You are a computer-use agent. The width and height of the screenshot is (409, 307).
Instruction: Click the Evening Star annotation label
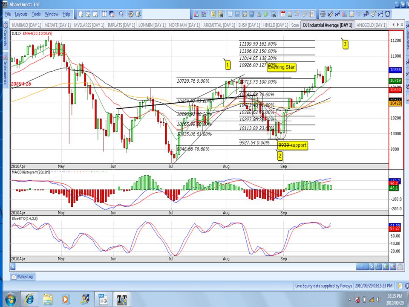tap(282, 67)
